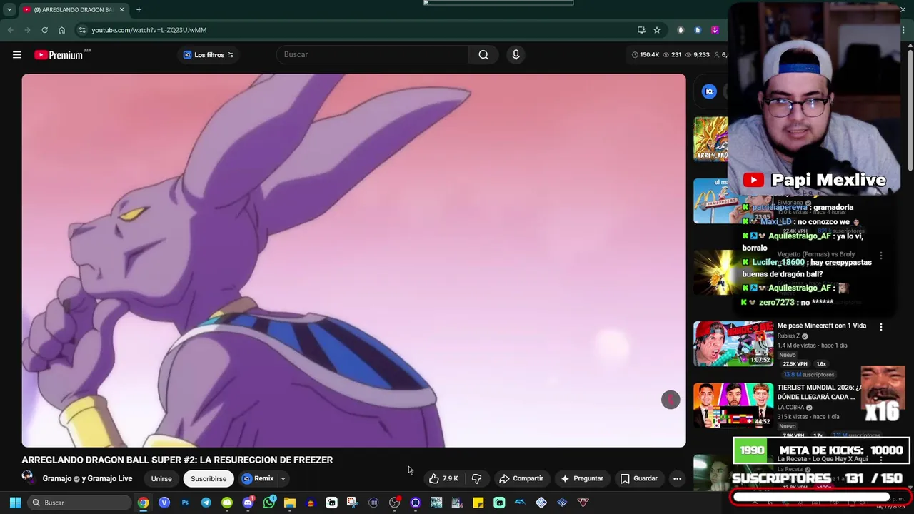Viewport: 914px width, 514px height.
Task: View site information icon in address bar
Action: (82, 30)
